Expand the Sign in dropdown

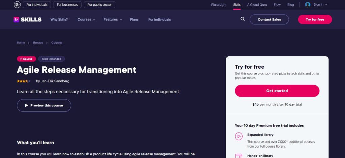320,5
